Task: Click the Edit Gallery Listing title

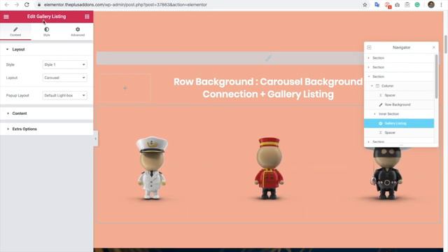Action: [x=47, y=17]
